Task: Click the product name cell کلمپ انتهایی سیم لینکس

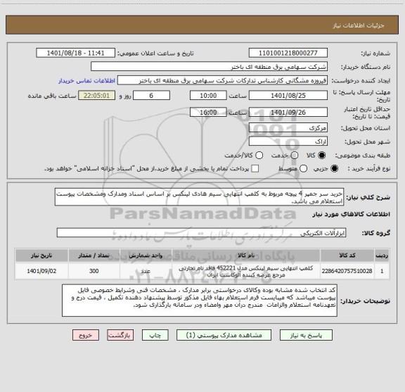Action: point(246,271)
